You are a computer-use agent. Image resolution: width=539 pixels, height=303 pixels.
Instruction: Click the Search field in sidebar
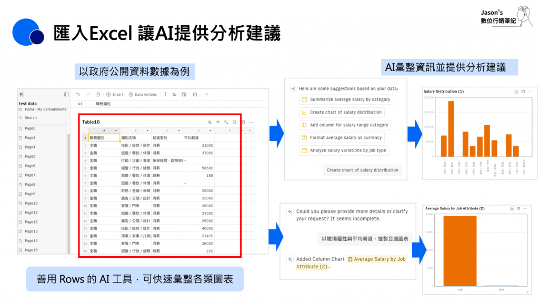tap(31, 118)
